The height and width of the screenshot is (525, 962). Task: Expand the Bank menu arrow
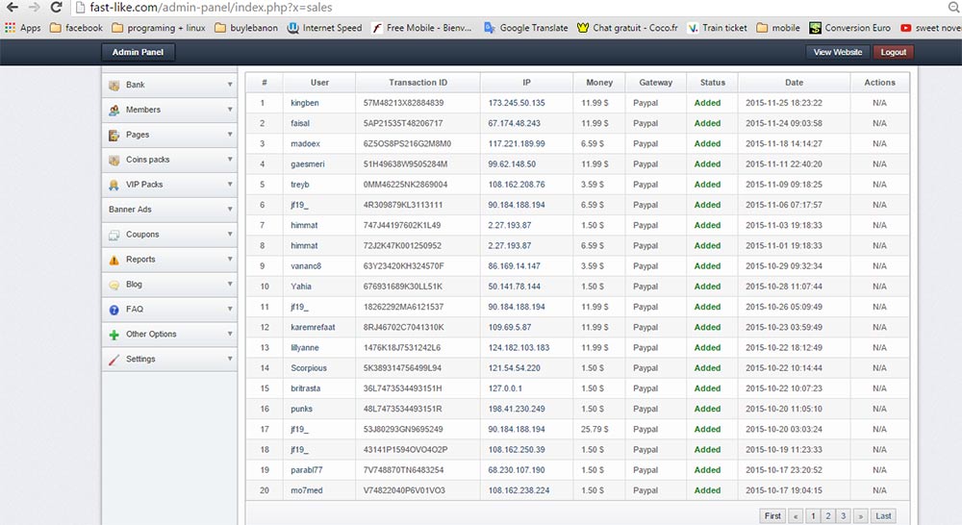[230, 85]
